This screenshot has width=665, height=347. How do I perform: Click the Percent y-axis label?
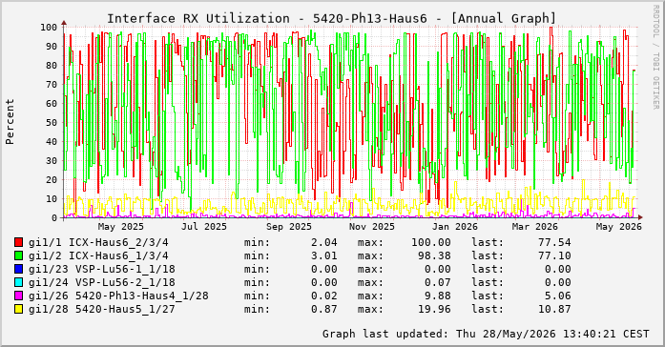[x=10, y=122]
